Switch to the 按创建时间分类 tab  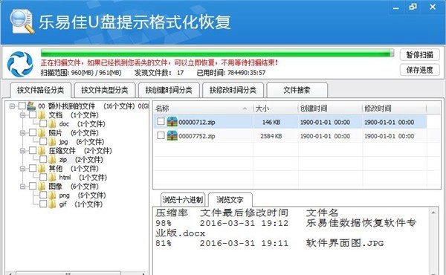[x=169, y=90]
